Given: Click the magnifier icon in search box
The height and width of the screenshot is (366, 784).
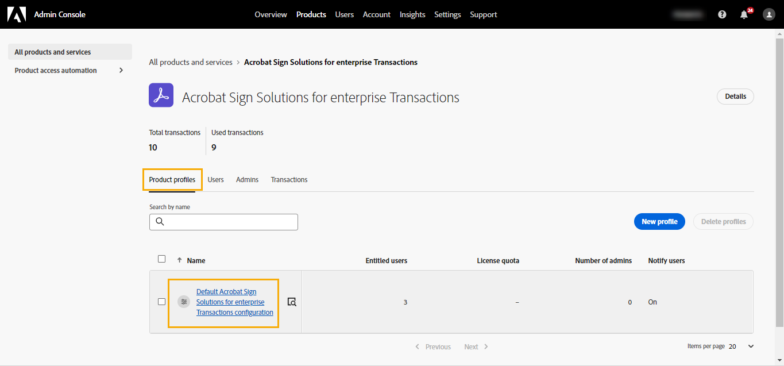Looking at the screenshot, I should tap(160, 222).
